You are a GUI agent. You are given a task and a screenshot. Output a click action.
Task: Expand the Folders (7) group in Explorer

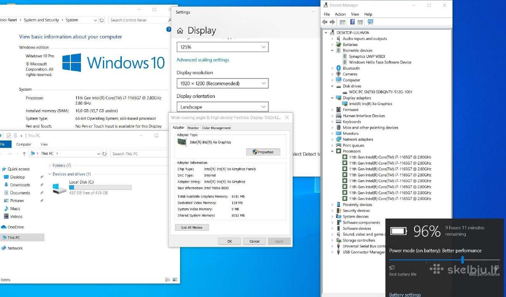coord(50,165)
